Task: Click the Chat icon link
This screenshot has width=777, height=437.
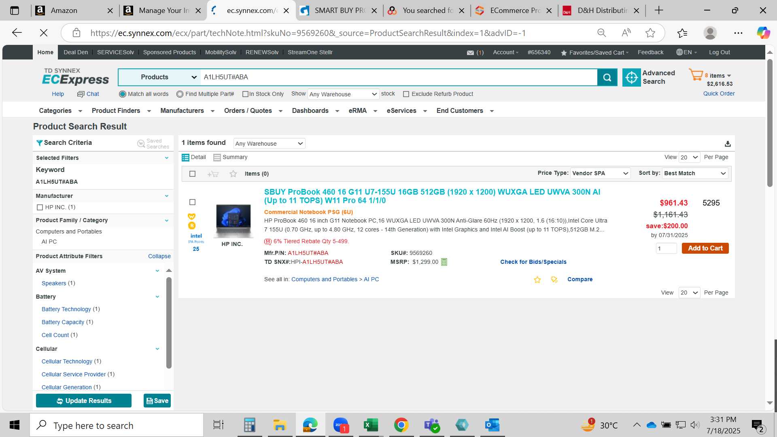Action: point(81,94)
